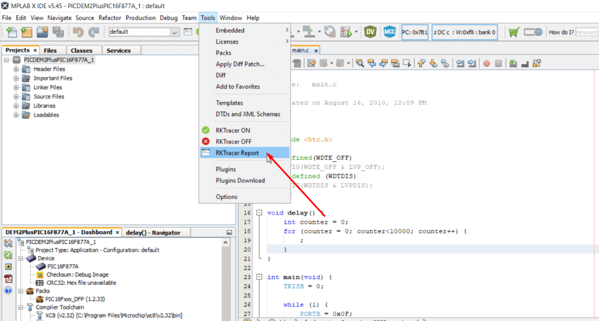Viewport: 599px width, 321px height.
Task: Close the main.c editor tab
Action: (x=316, y=50)
